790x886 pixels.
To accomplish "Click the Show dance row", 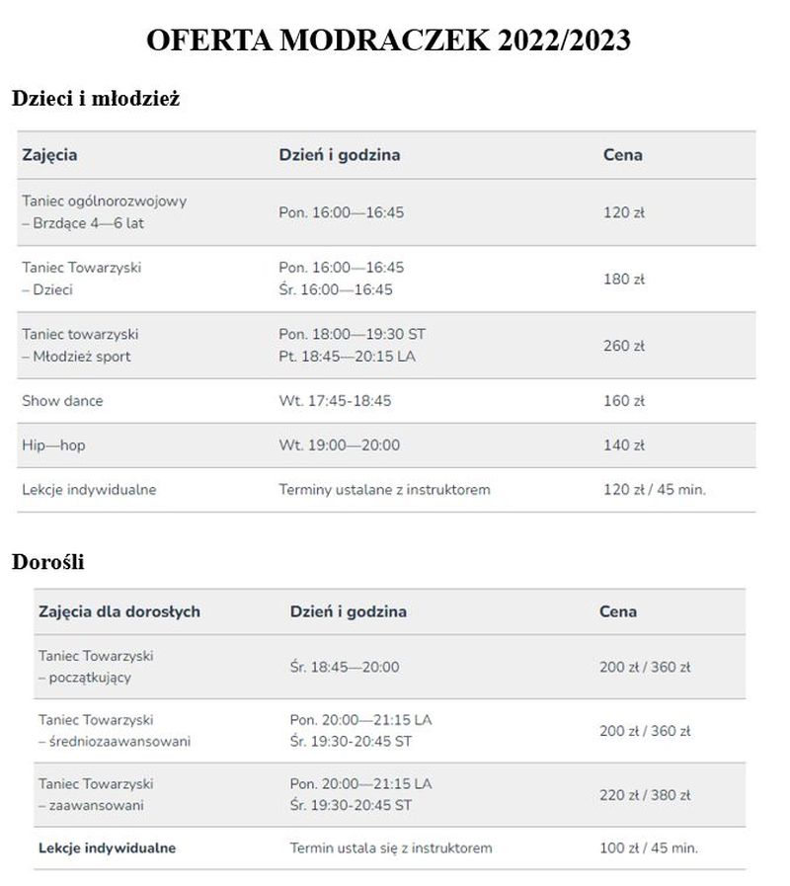I will click(386, 401).
